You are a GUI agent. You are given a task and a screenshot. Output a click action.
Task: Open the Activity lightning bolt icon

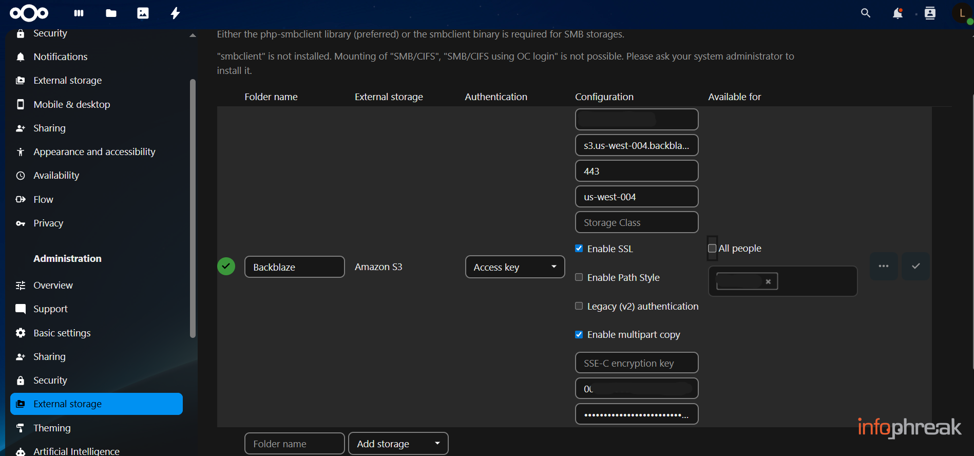pos(175,13)
